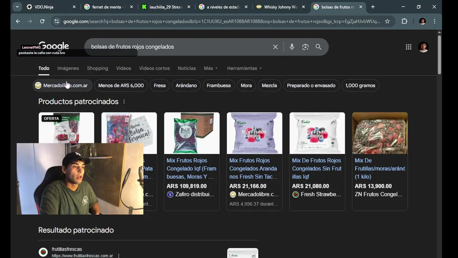
Task: Select the Todo results tab
Action: [x=44, y=68]
